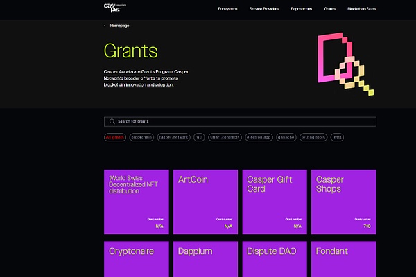The image size is (416, 277).
Task: Go to the Repositories page
Action: tap(302, 9)
